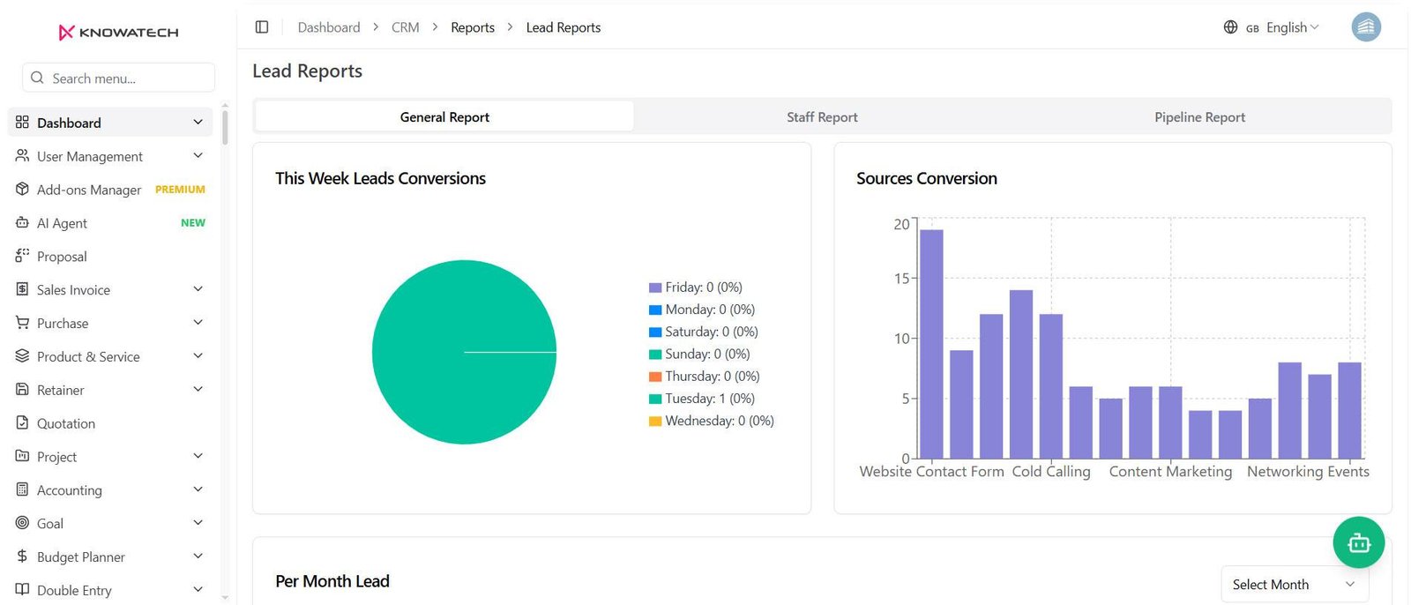Switch to the General Report tab
The width and height of the screenshot is (1411, 605).
444,116
